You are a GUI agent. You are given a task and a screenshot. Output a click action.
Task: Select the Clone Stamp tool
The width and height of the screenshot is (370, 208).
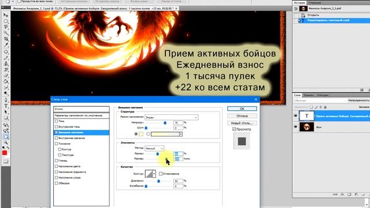point(6,64)
